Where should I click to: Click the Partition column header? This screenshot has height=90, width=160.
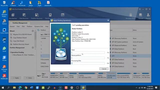tap(43, 30)
